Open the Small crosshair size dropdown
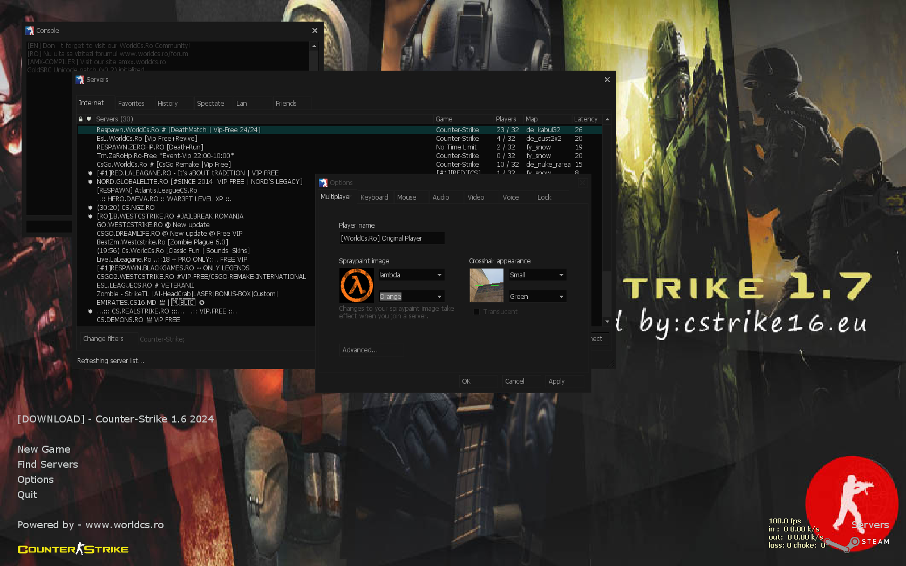The width and height of the screenshot is (906, 566). click(537, 275)
